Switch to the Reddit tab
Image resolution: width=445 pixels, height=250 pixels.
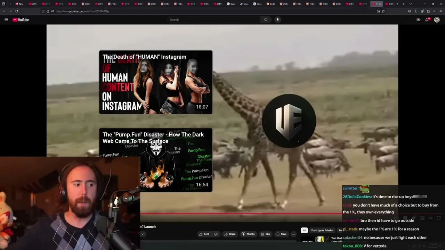271,4
